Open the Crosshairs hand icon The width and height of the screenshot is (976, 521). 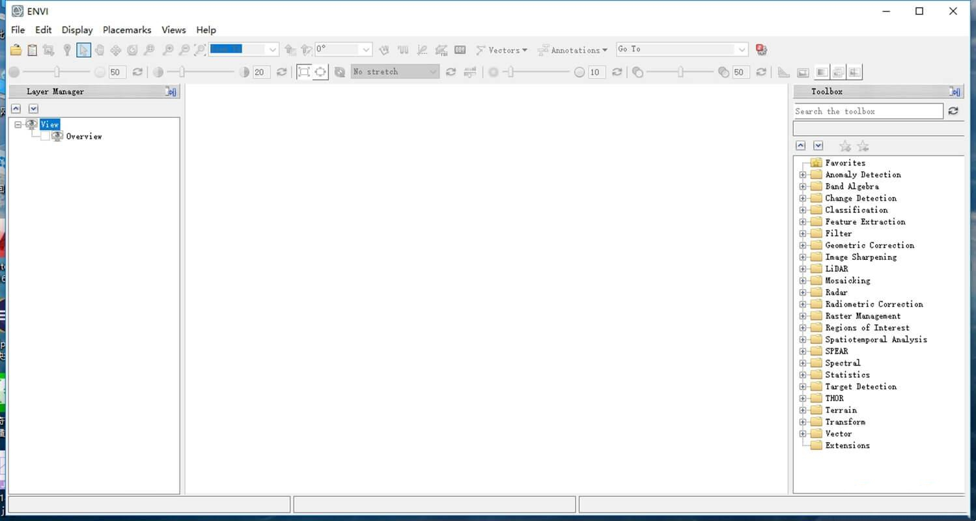coord(384,49)
